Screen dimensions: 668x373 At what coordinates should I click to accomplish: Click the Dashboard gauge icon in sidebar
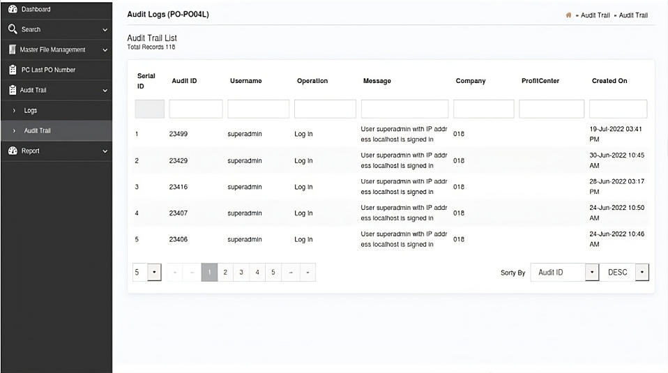[x=12, y=9]
